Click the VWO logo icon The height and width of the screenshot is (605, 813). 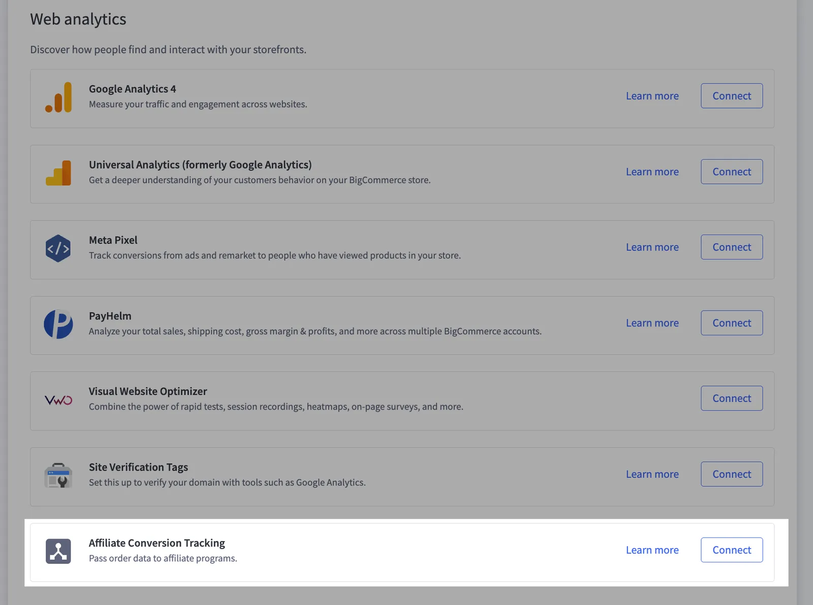pyautogui.click(x=58, y=400)
